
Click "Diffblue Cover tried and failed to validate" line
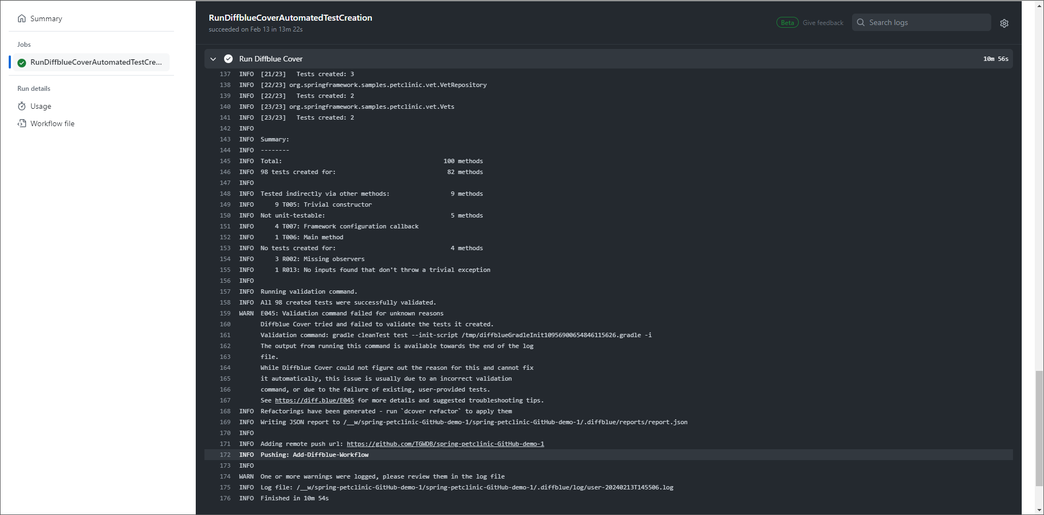tap(377, 324)
